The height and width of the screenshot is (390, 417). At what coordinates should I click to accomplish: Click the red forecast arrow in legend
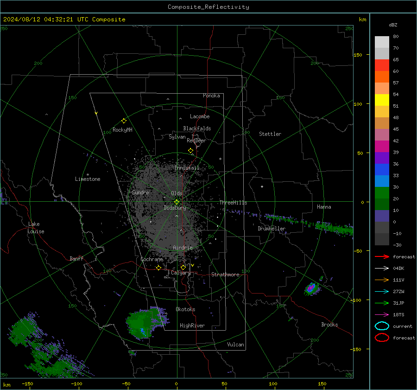pyautogui.click(x=382, y=256)
